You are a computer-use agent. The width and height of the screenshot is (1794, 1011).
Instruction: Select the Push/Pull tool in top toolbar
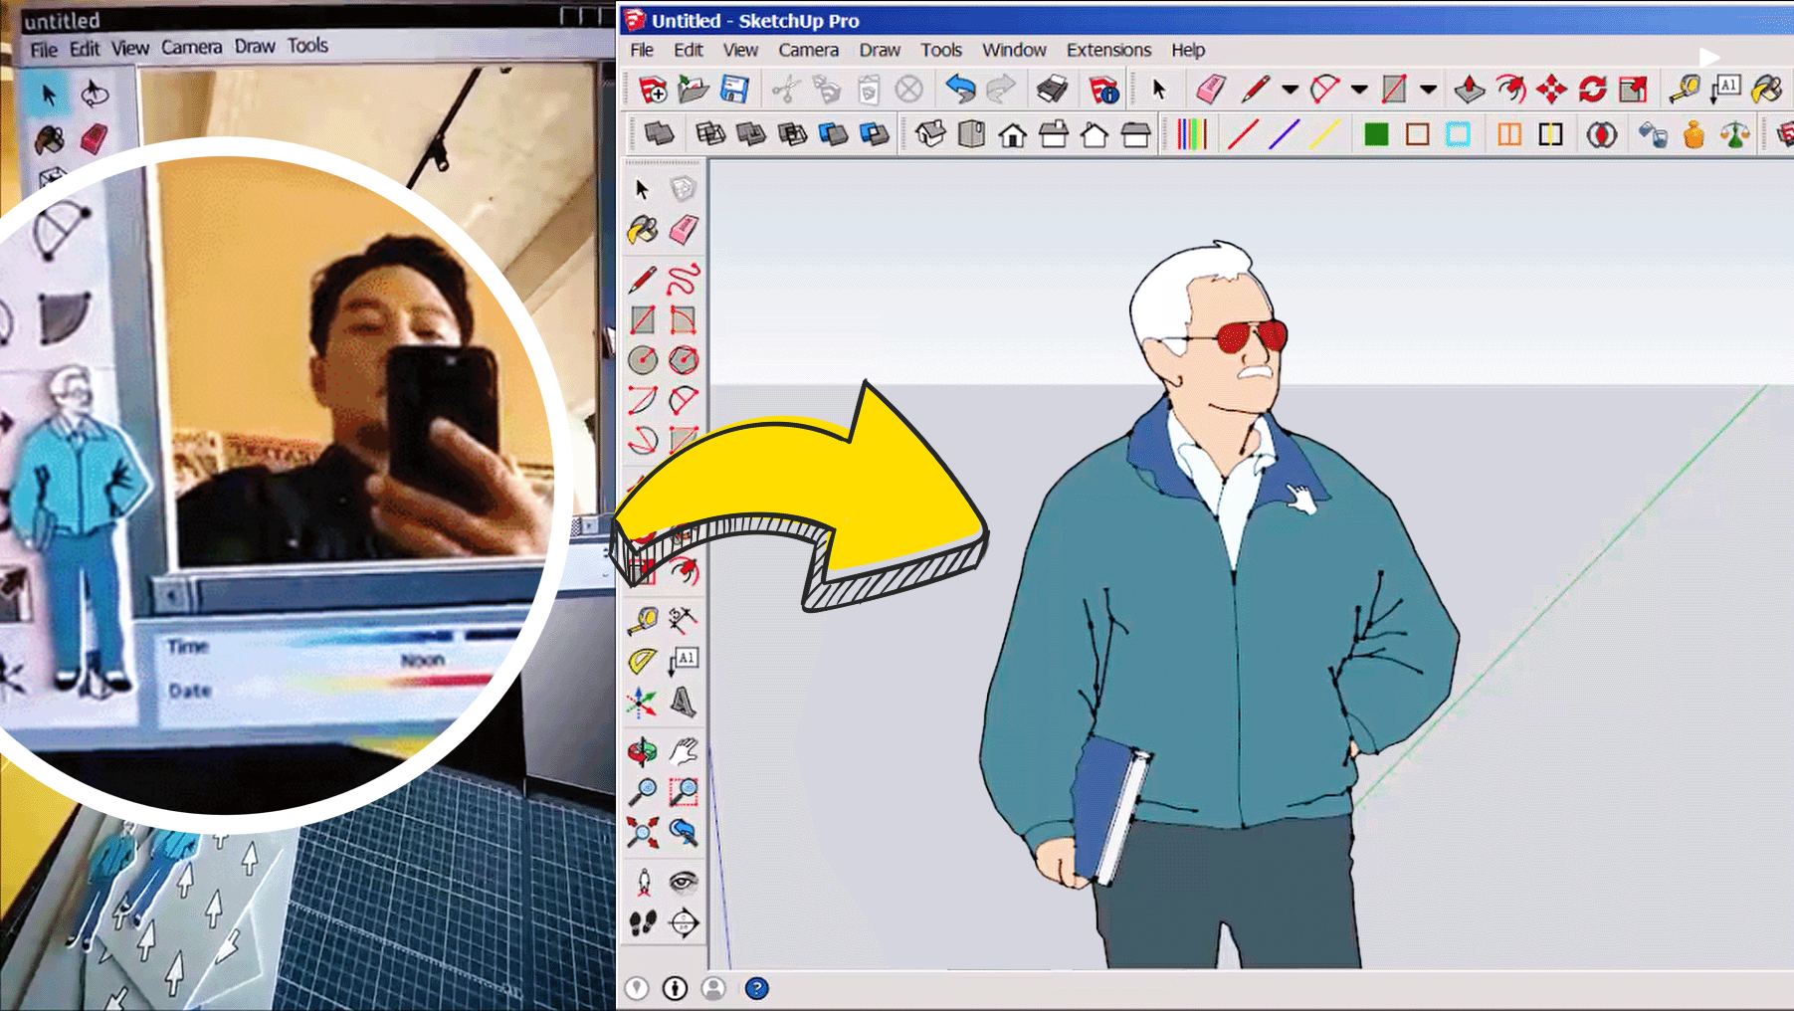[x=1470, y=90]
